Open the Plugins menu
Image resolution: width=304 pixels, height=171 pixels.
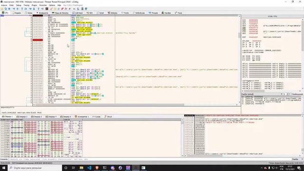click(34, 5)
